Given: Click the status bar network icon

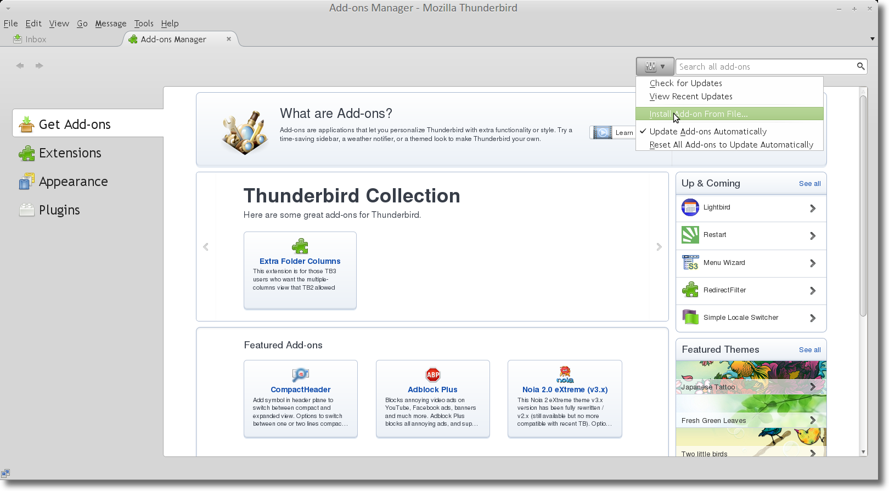Looking at the screenshot, I should pyautogui.click(x=5, y=473).
